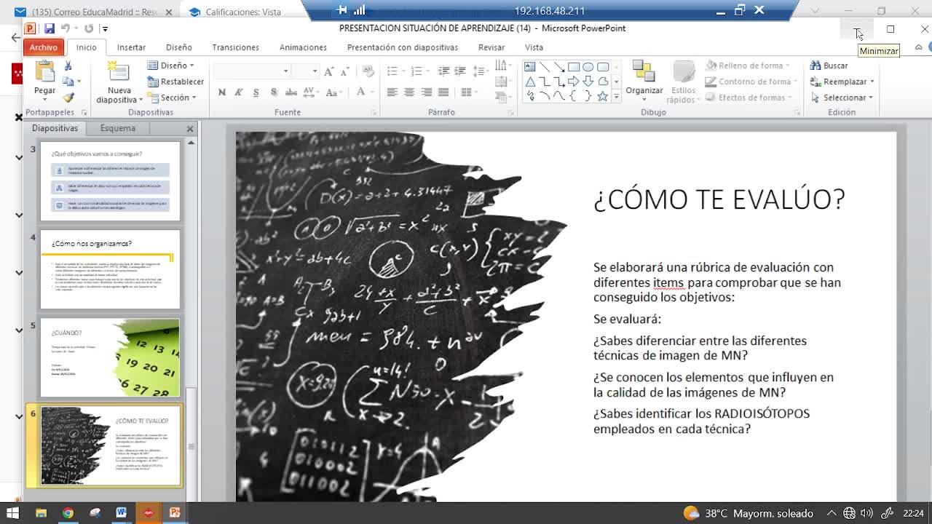This screenshot has height=524, width=932.
Task: Toggle underline (S) formatting
Action: 256,92
